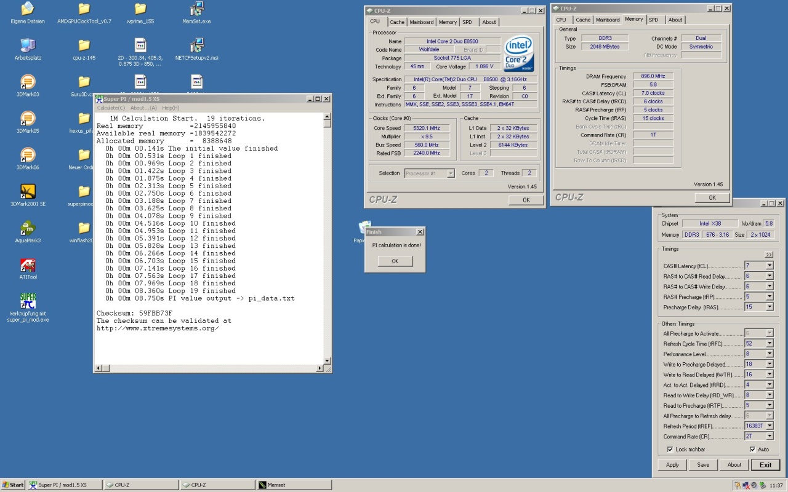Switch to Mainboard tab in left CPU-Z window
788x492 pixels.
click(x=422, y=22)
